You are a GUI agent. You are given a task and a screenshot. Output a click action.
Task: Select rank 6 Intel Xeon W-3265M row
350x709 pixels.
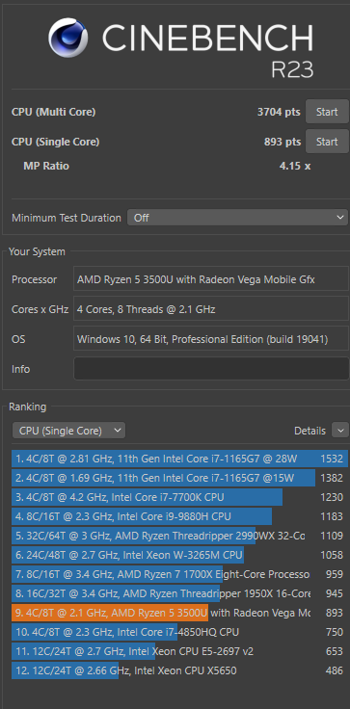(x=179, y=555)
